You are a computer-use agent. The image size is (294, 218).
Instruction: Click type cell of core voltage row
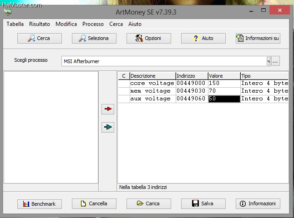tap(264, 83)
